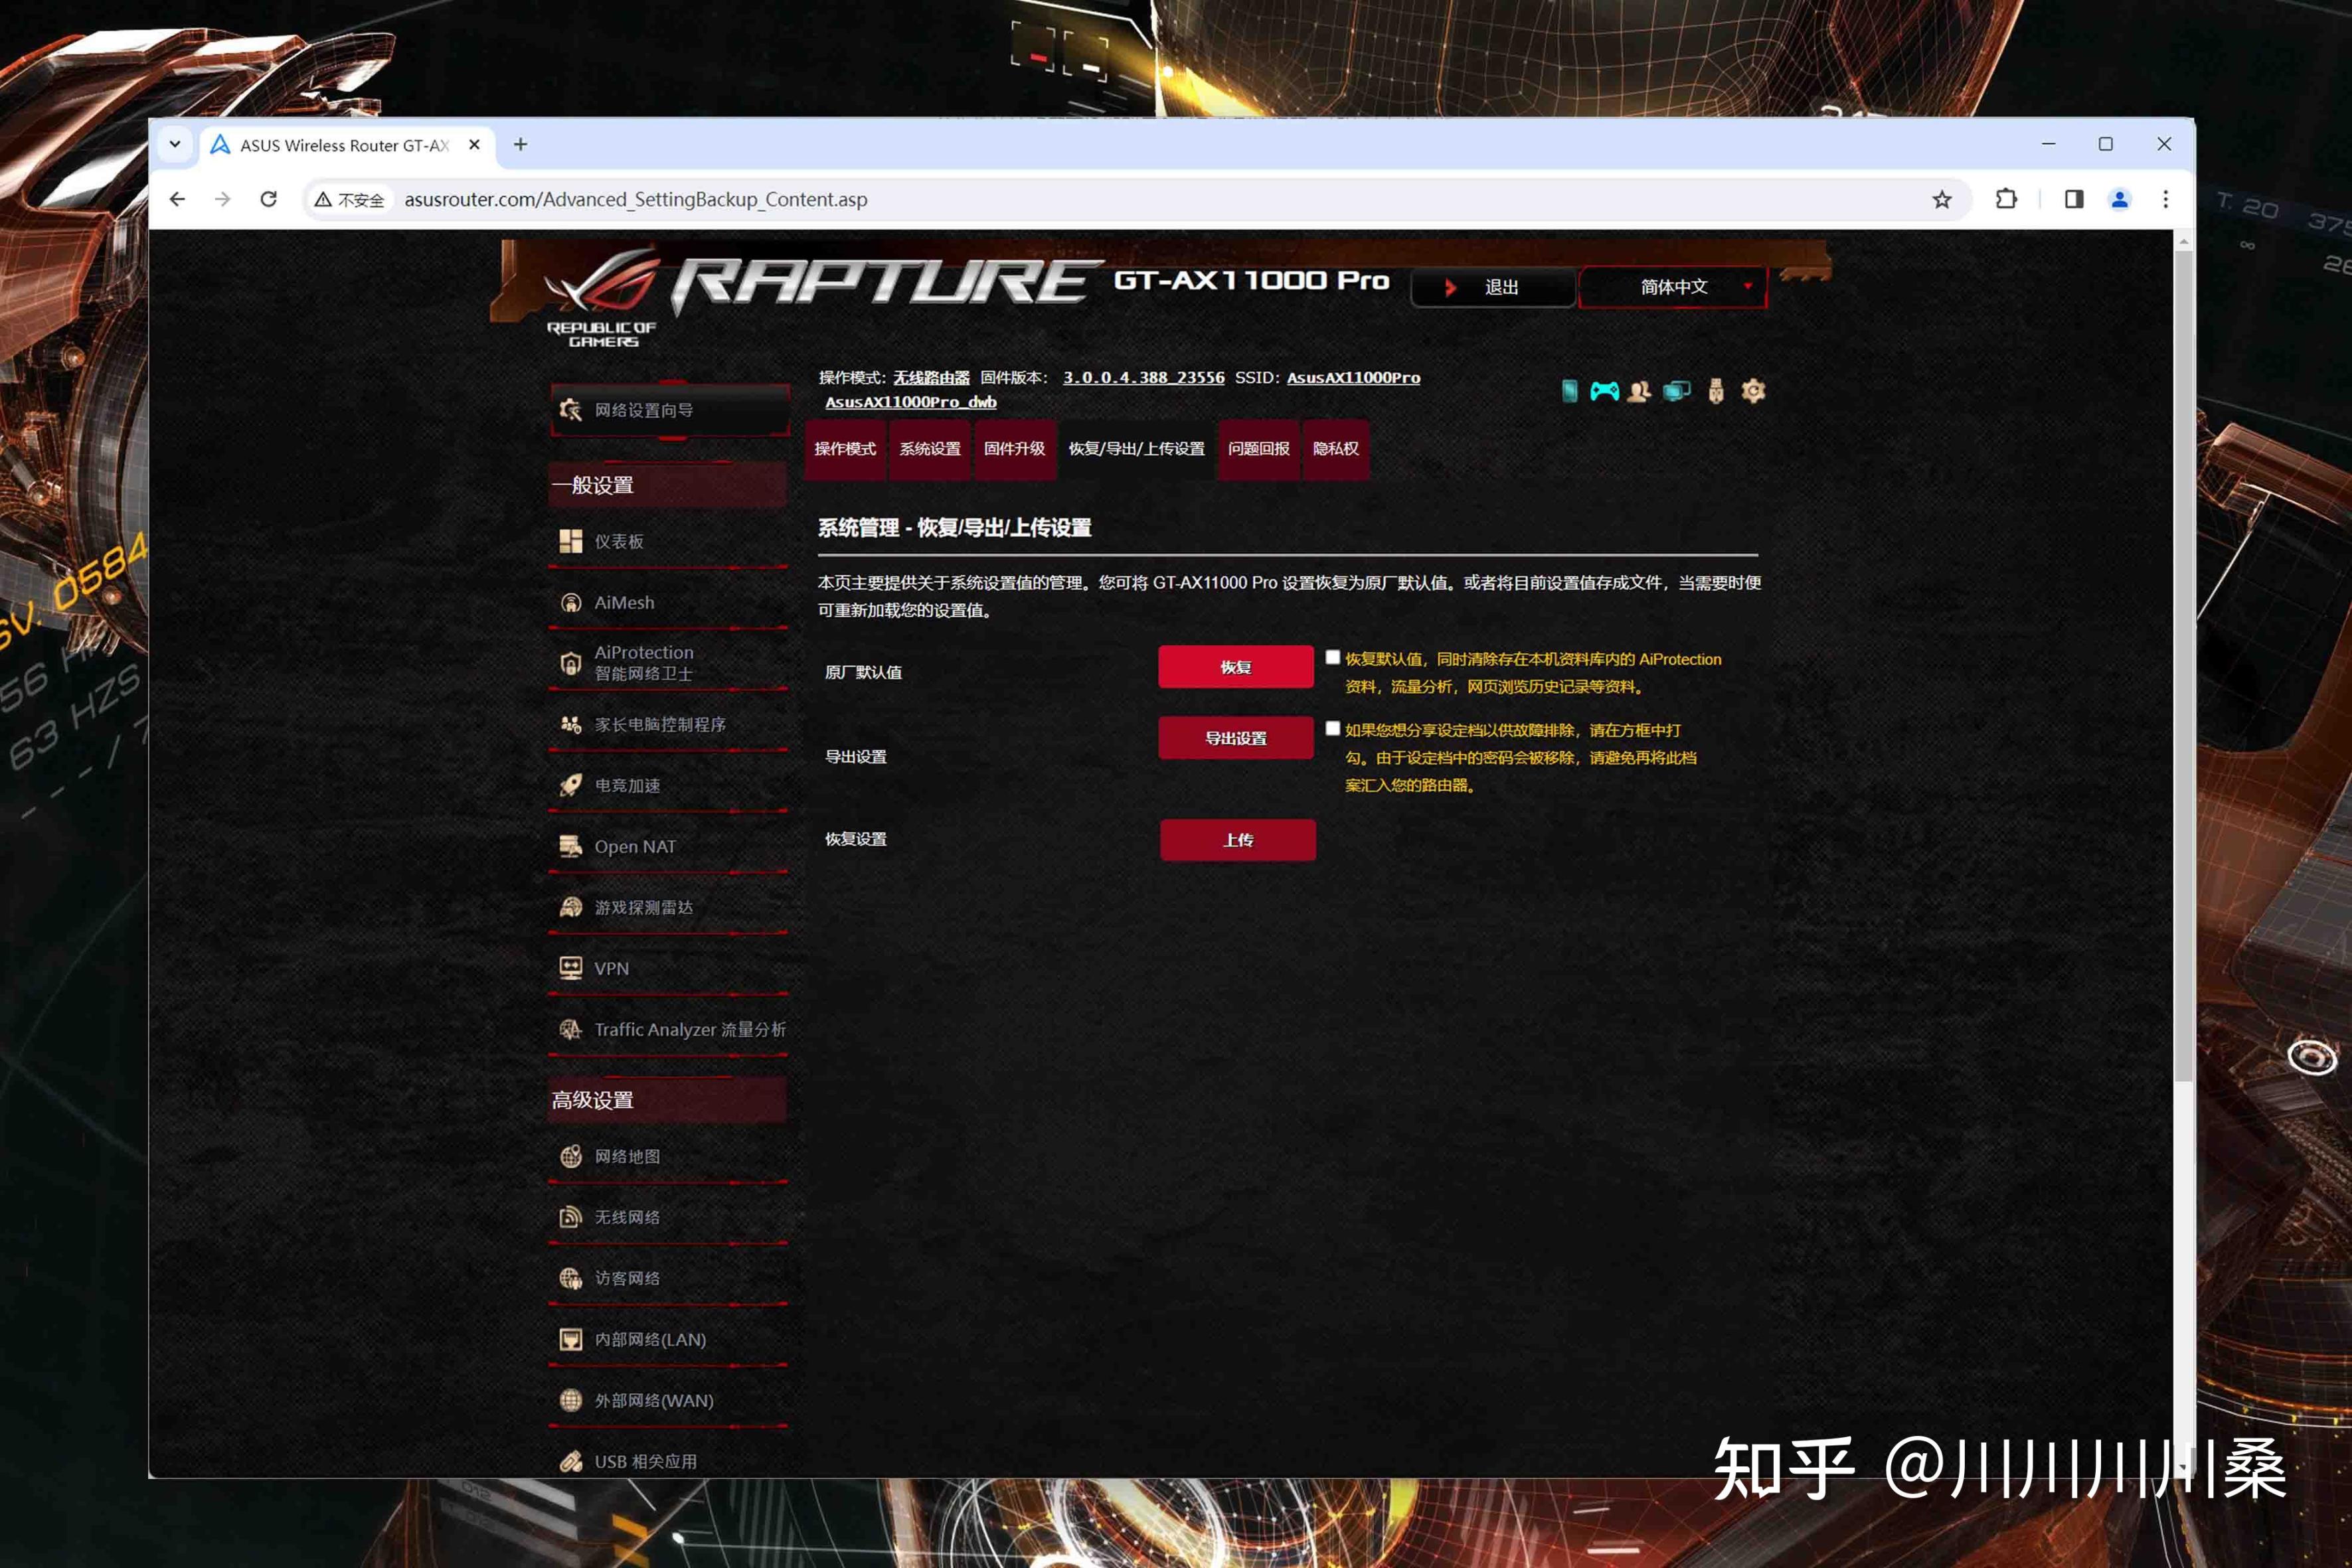The height and width of the screenshot is (1568, 2352).
Task: Click the connected monitors status icon
Action: click(x=1677, y=391)
